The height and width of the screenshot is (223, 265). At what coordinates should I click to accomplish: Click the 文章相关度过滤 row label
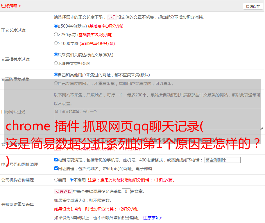tap(15, 59)
